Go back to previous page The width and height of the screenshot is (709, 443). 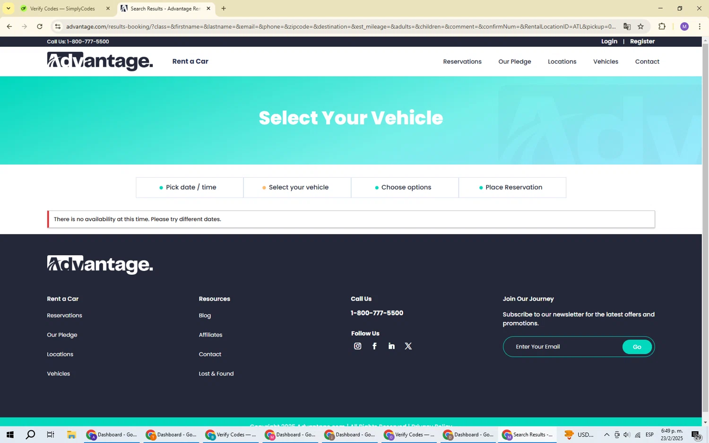(x=9, y=26)
